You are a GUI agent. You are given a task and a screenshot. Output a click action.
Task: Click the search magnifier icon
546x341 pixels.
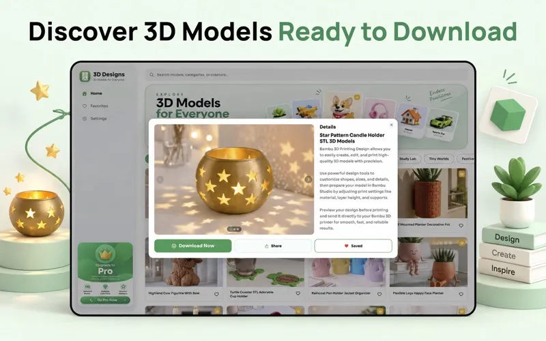[x=152, y=74]
